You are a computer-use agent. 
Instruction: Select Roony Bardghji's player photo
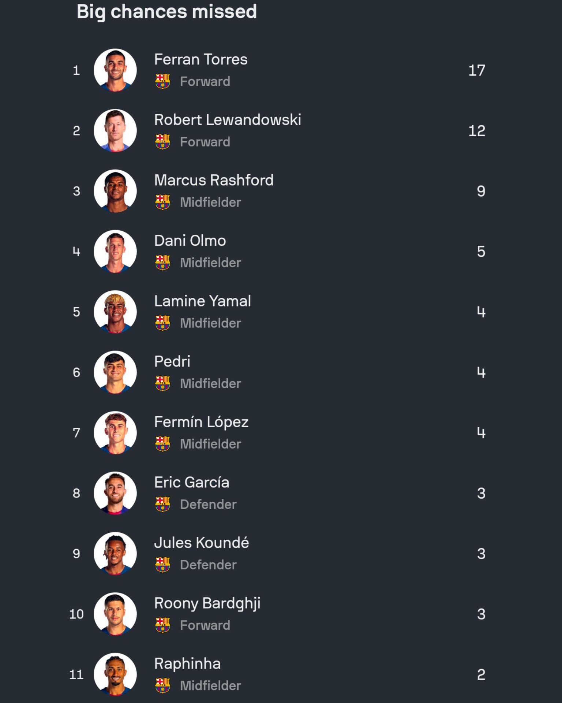pos(115,614)
